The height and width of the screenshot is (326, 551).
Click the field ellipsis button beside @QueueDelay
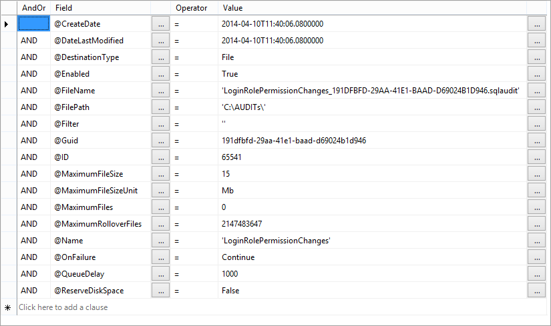[x=160, y=274]
